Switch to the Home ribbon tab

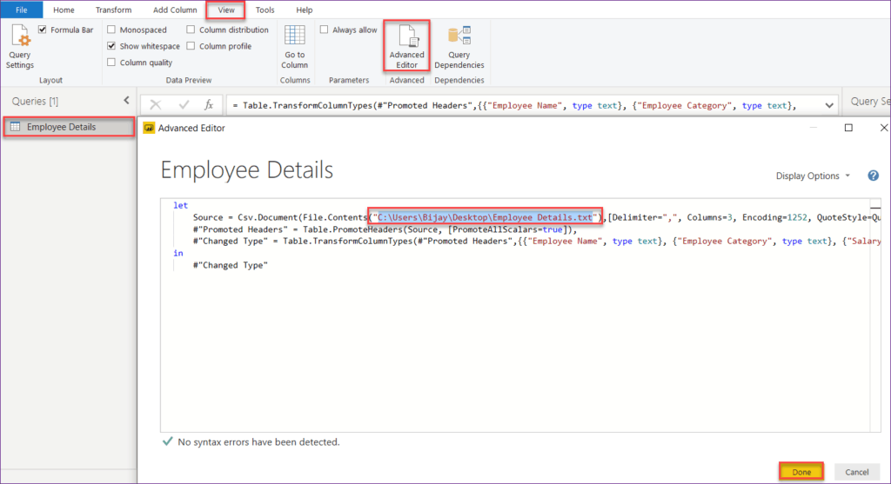coord(64,10)
